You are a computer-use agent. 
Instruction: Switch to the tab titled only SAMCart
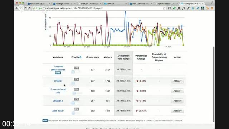pos(115,4)
